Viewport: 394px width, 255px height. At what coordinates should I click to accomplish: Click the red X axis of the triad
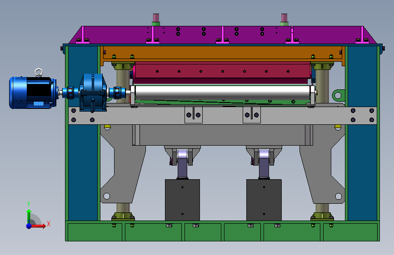(39, 226)
